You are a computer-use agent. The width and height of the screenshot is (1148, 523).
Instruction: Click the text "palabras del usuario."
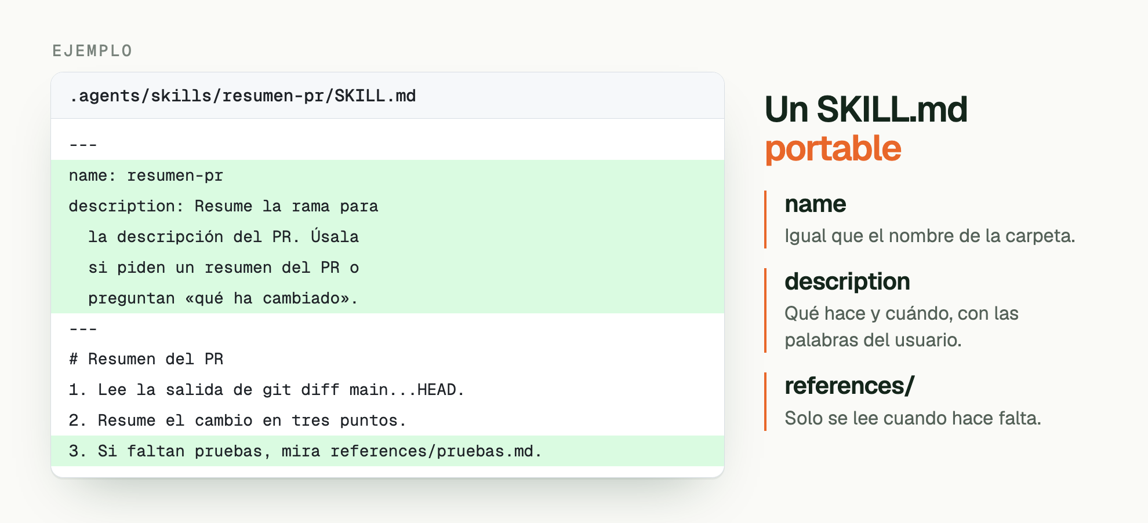pyautogui.click(x=873, y=340)
